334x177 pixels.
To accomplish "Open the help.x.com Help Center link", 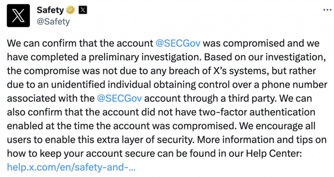I will [71, 167].
